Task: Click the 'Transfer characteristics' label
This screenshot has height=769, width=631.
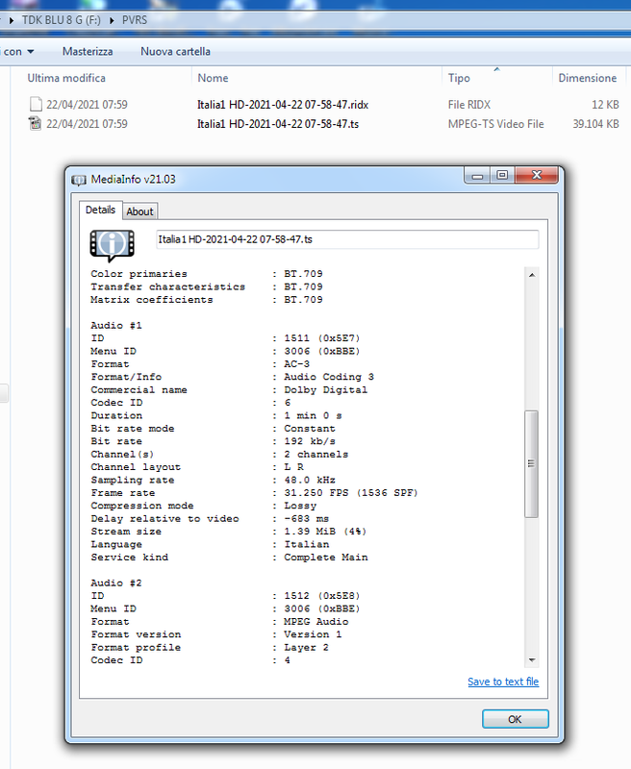Action: point(167,286)
